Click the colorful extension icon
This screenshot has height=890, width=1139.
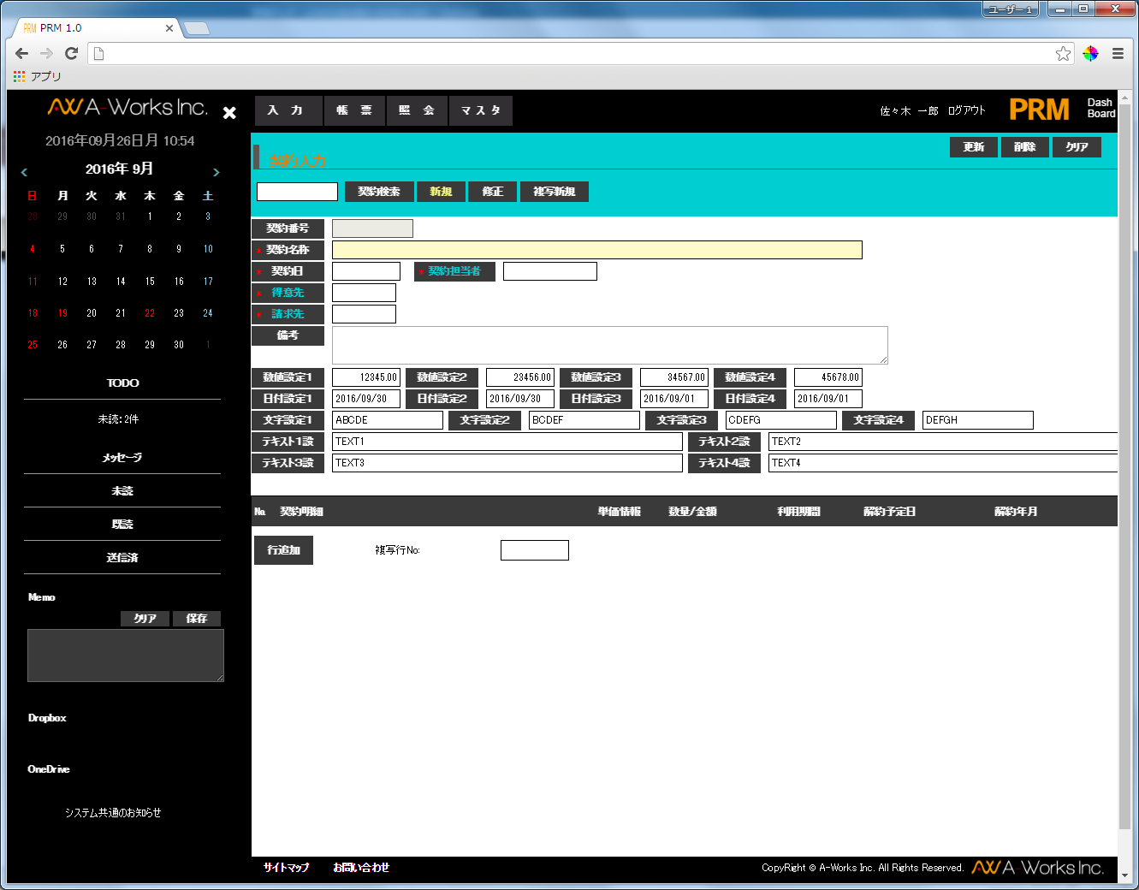(x=1090, y=54)
